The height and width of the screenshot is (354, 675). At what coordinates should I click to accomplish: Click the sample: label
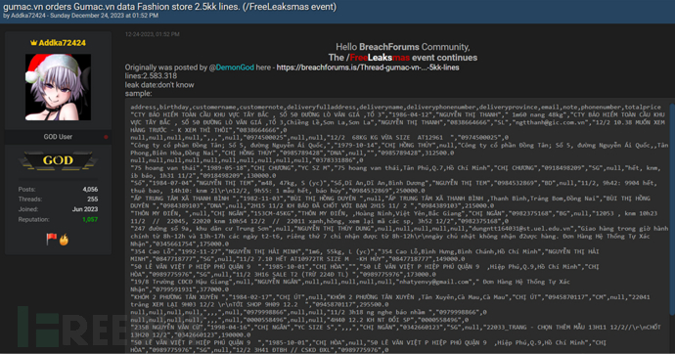pos(139,93)
